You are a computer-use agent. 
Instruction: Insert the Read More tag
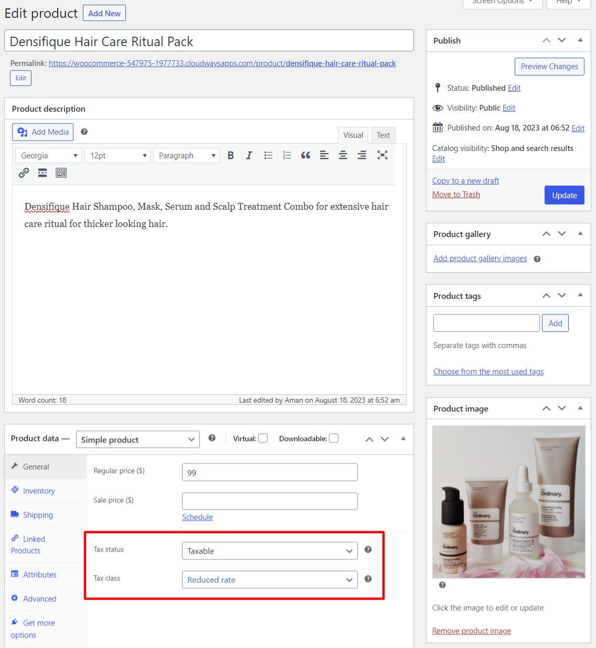click(42, 172)
